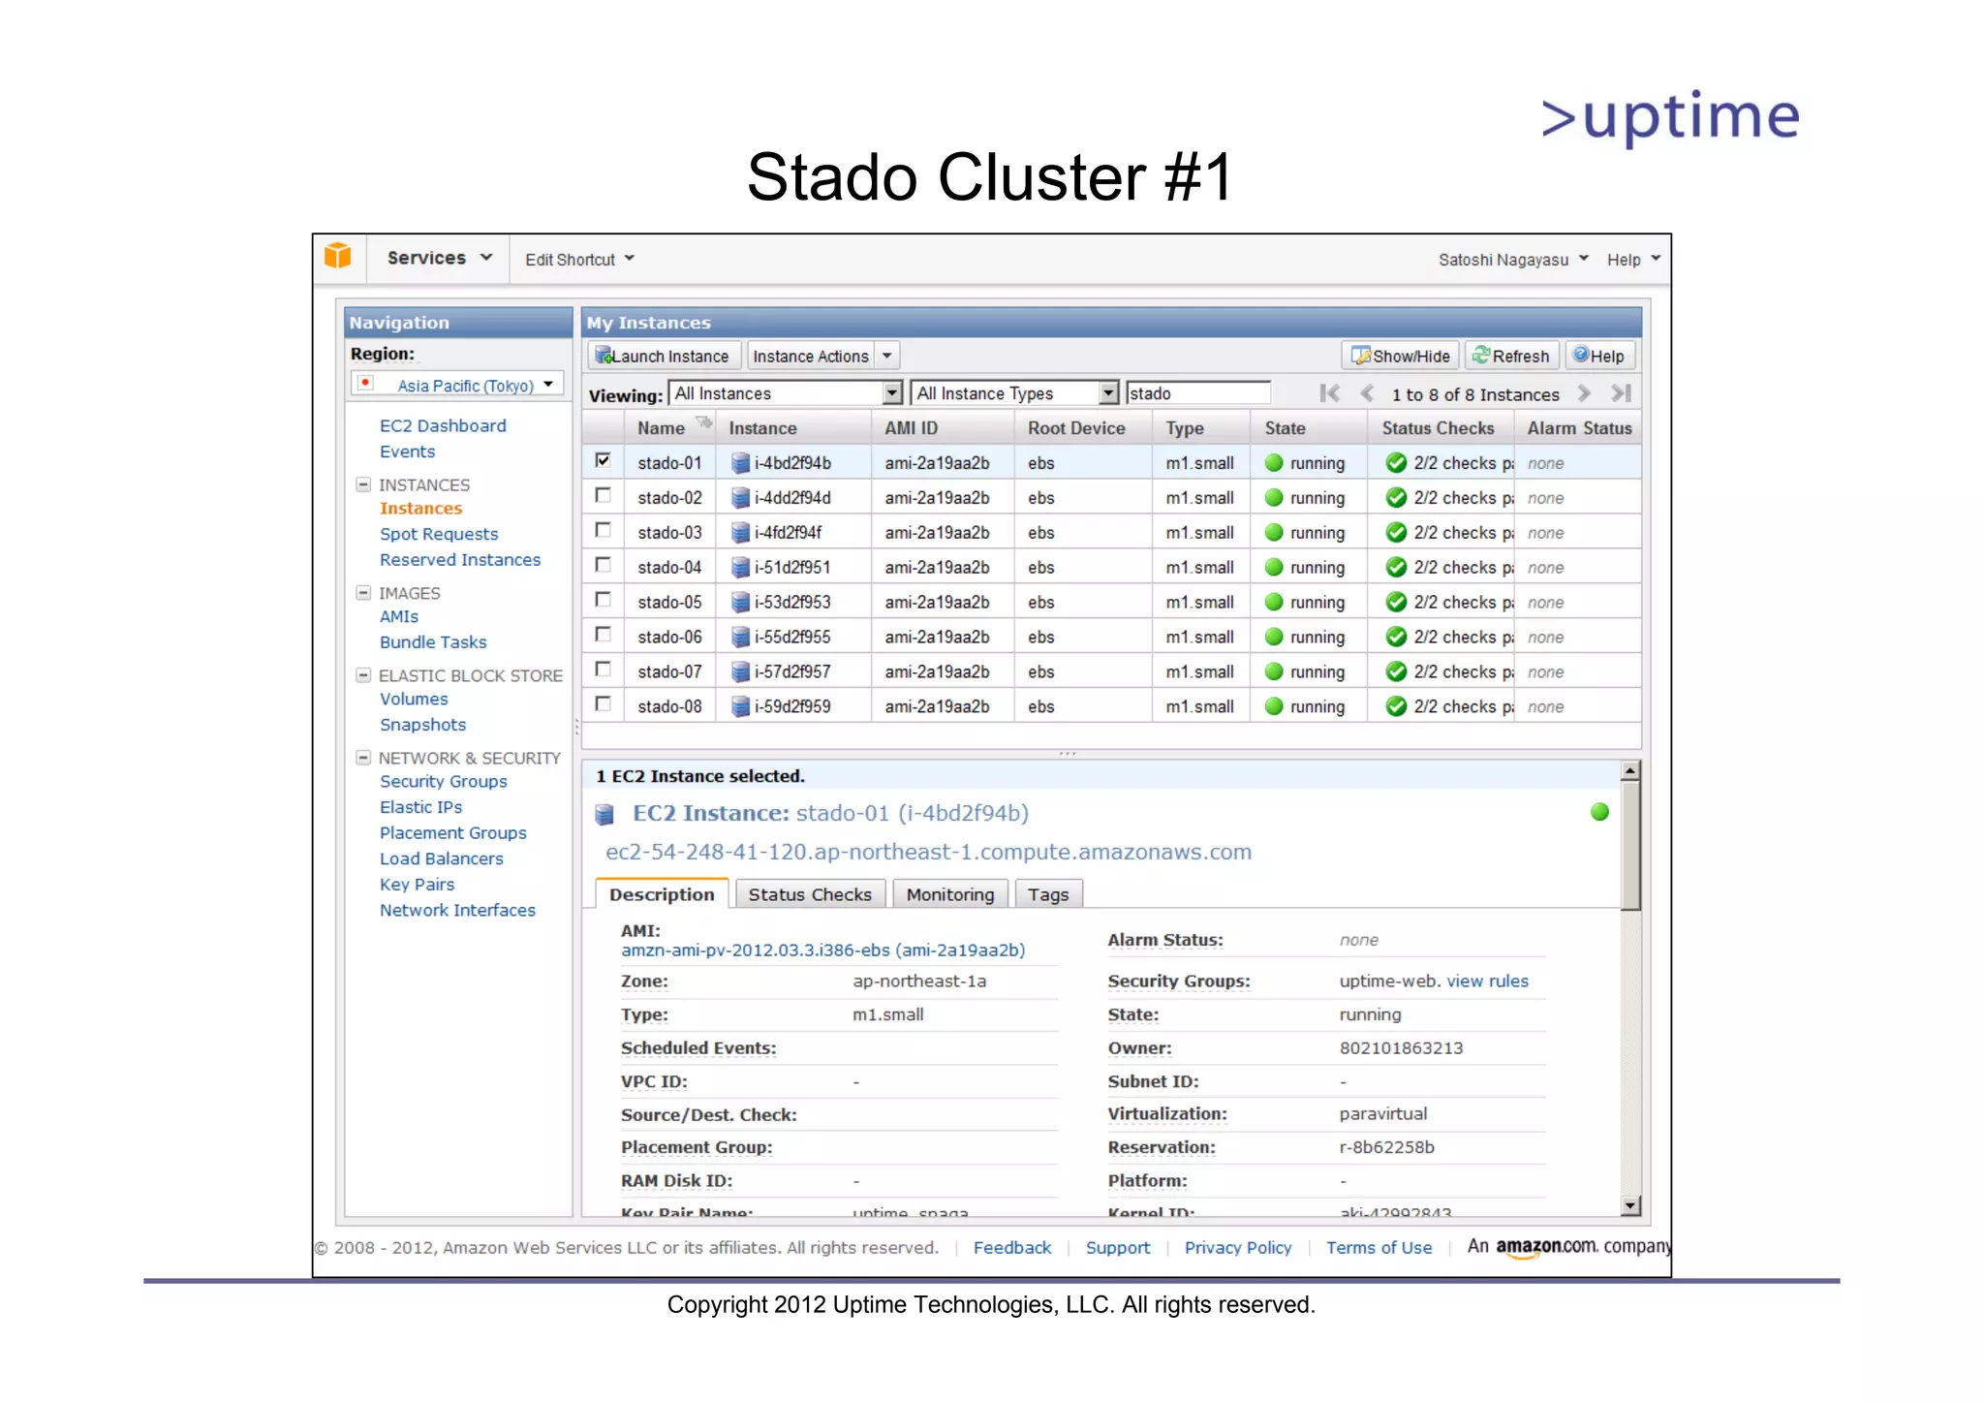1984x1403 pixels.
Task: Collapse the IMAGES navigation section
Action: tap(363, 593)
